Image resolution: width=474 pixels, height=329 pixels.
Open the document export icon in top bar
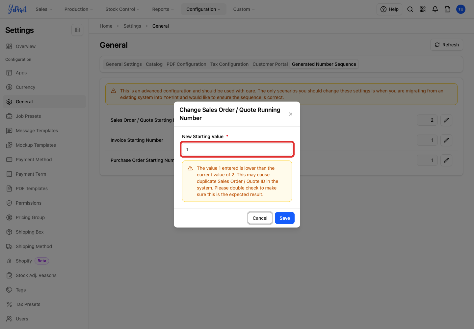click(448, 9)
